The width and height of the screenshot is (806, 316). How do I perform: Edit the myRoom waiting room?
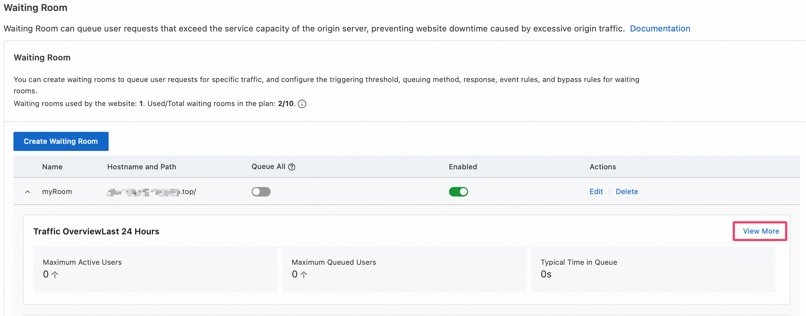(596, 192)
